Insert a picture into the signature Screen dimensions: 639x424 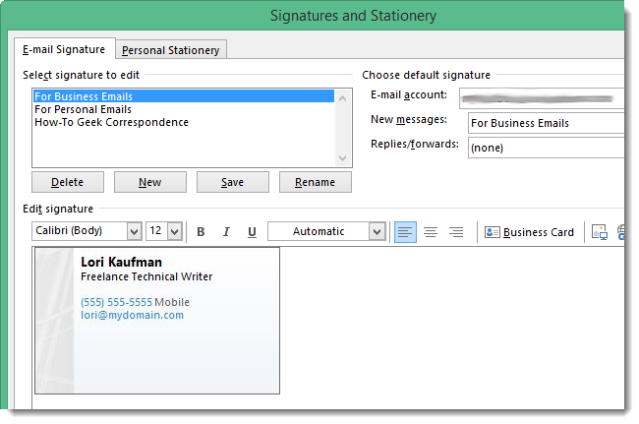599,232
